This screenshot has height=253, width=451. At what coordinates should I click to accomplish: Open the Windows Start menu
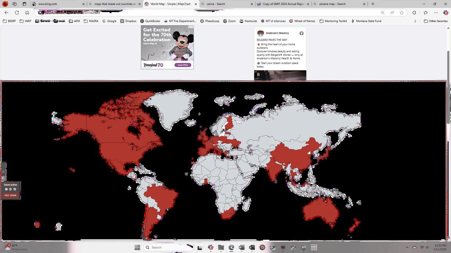pos(137,247)
